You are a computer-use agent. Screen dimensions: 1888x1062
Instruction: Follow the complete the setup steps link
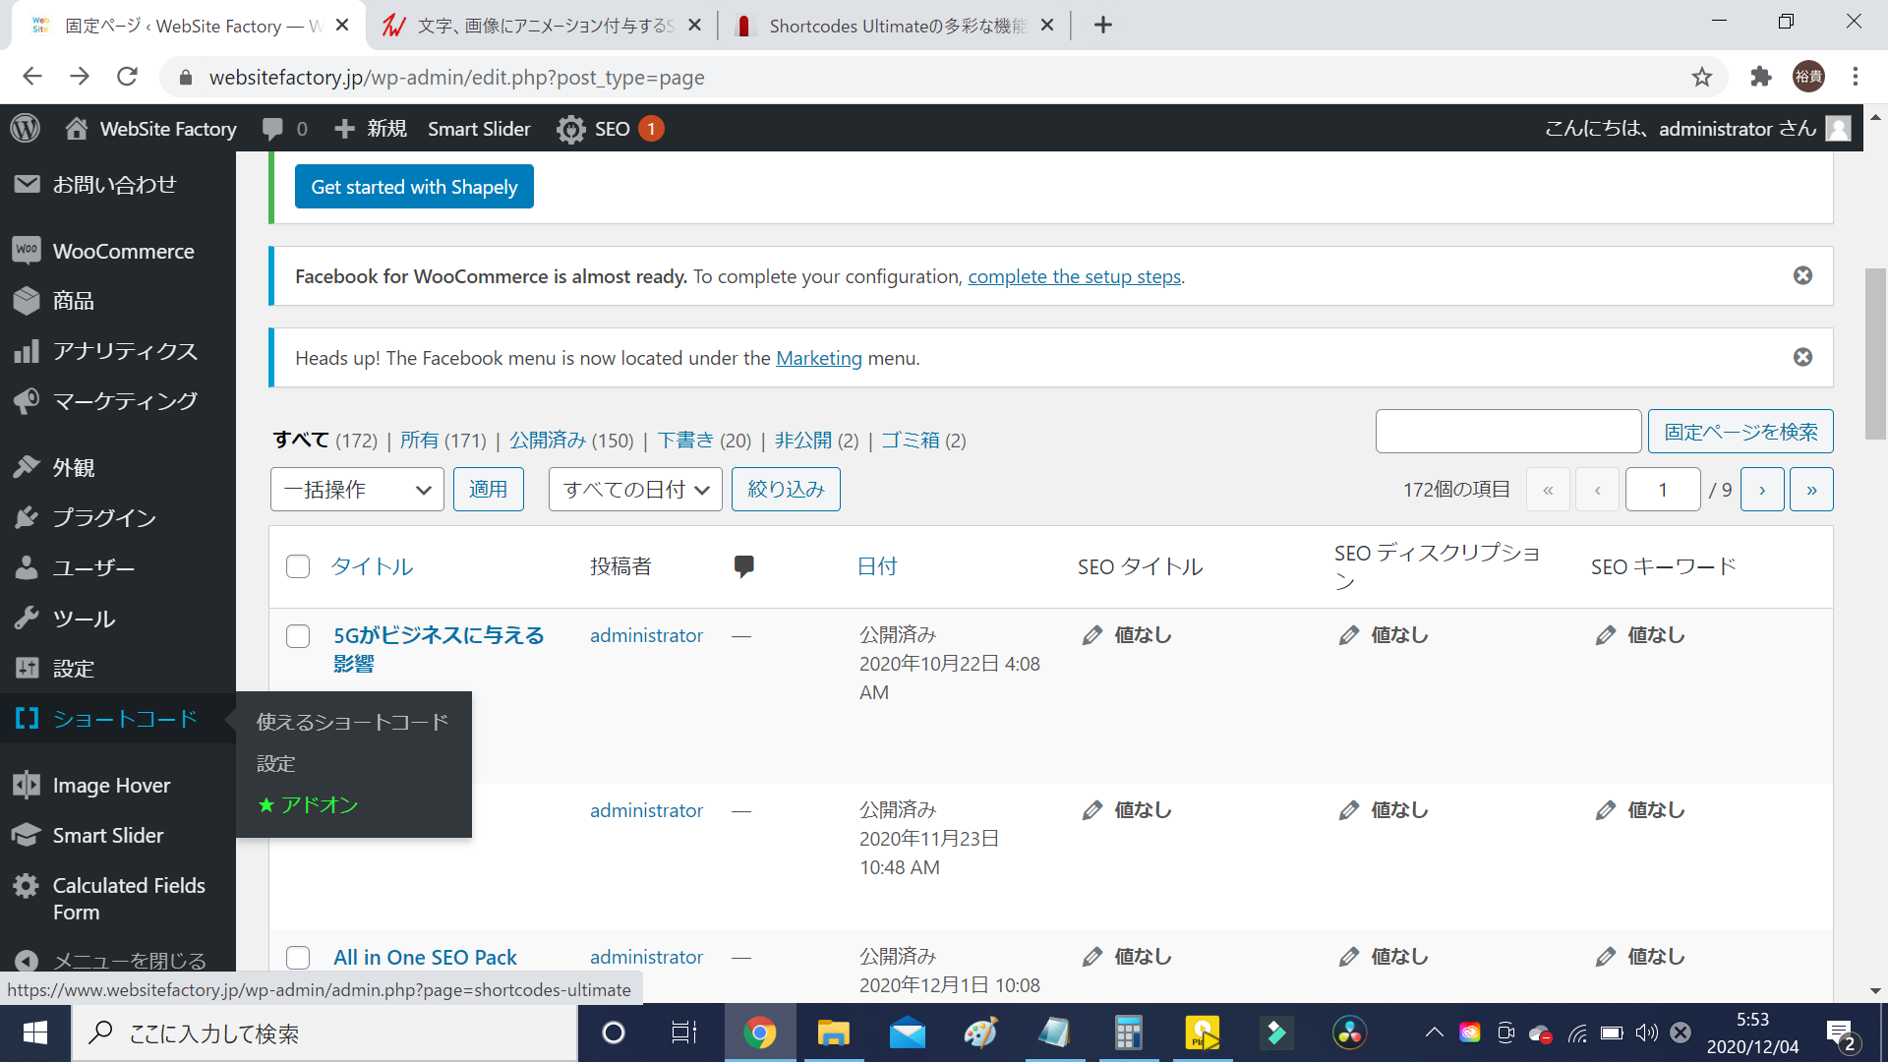(x=1075, y=276)
